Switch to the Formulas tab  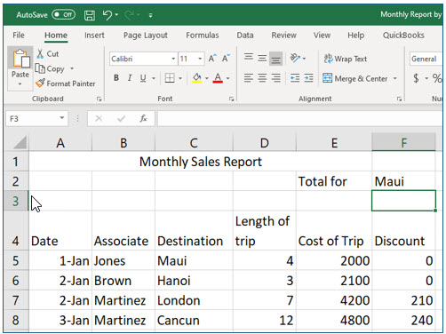point(203,35)
